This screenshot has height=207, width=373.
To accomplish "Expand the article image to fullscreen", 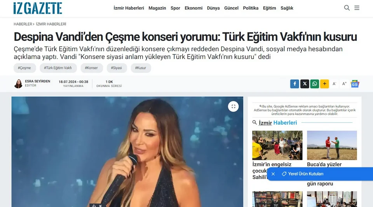I will click(x=233, y=106).
